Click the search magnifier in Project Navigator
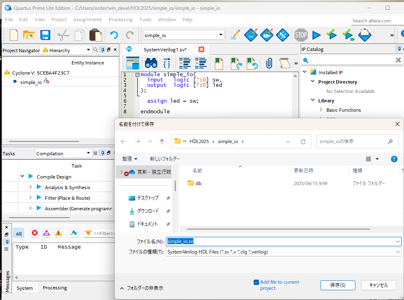Screen dimensions: 404x300 point(95,50)
